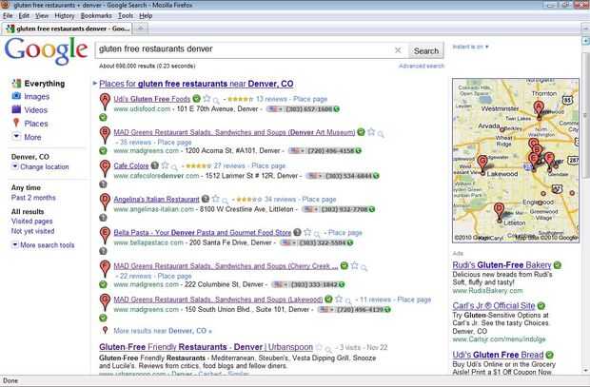Click pin D on the map near Littleton
This screenshot has width=590, height=387.
(x=499, y=211)
